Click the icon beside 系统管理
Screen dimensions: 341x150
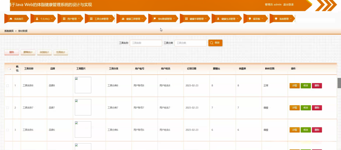pyautogui.click(x=276, y=19)
